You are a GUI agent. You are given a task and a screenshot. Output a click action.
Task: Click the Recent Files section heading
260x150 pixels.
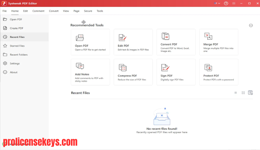pyautogui.click(x=80, y=93)
